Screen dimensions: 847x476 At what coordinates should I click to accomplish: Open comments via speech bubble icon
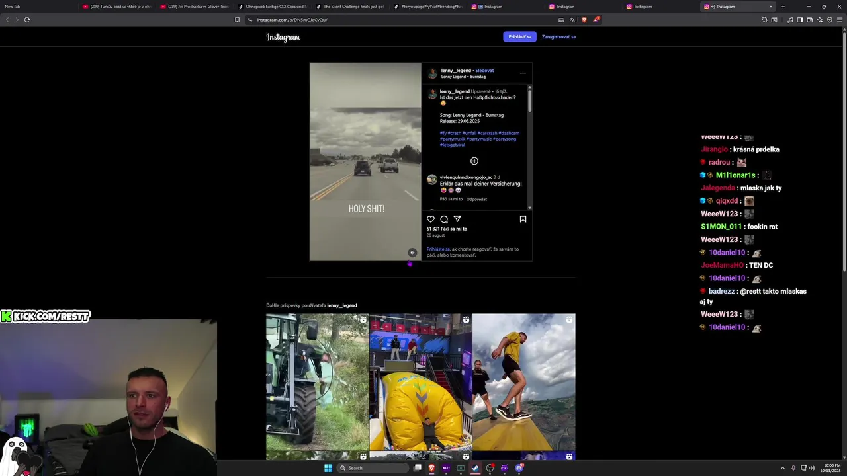pyautogui.click(x=444, y=219)
